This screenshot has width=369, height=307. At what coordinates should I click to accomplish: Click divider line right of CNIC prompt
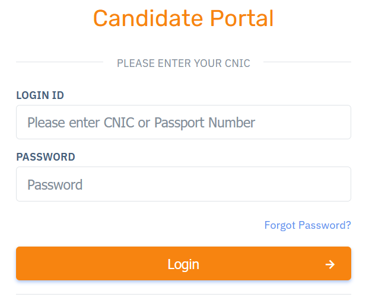[307, 62]
